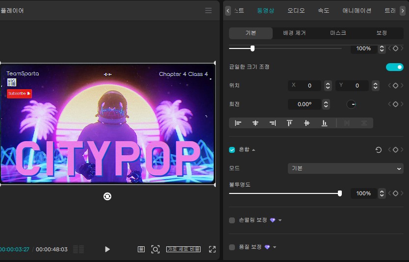
Task: Toggle 균일한 크기 조정 switch
Action: (394, 67)
